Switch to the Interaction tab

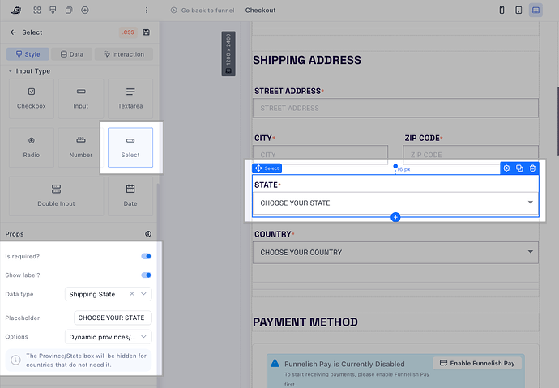[x=124, y=54]
